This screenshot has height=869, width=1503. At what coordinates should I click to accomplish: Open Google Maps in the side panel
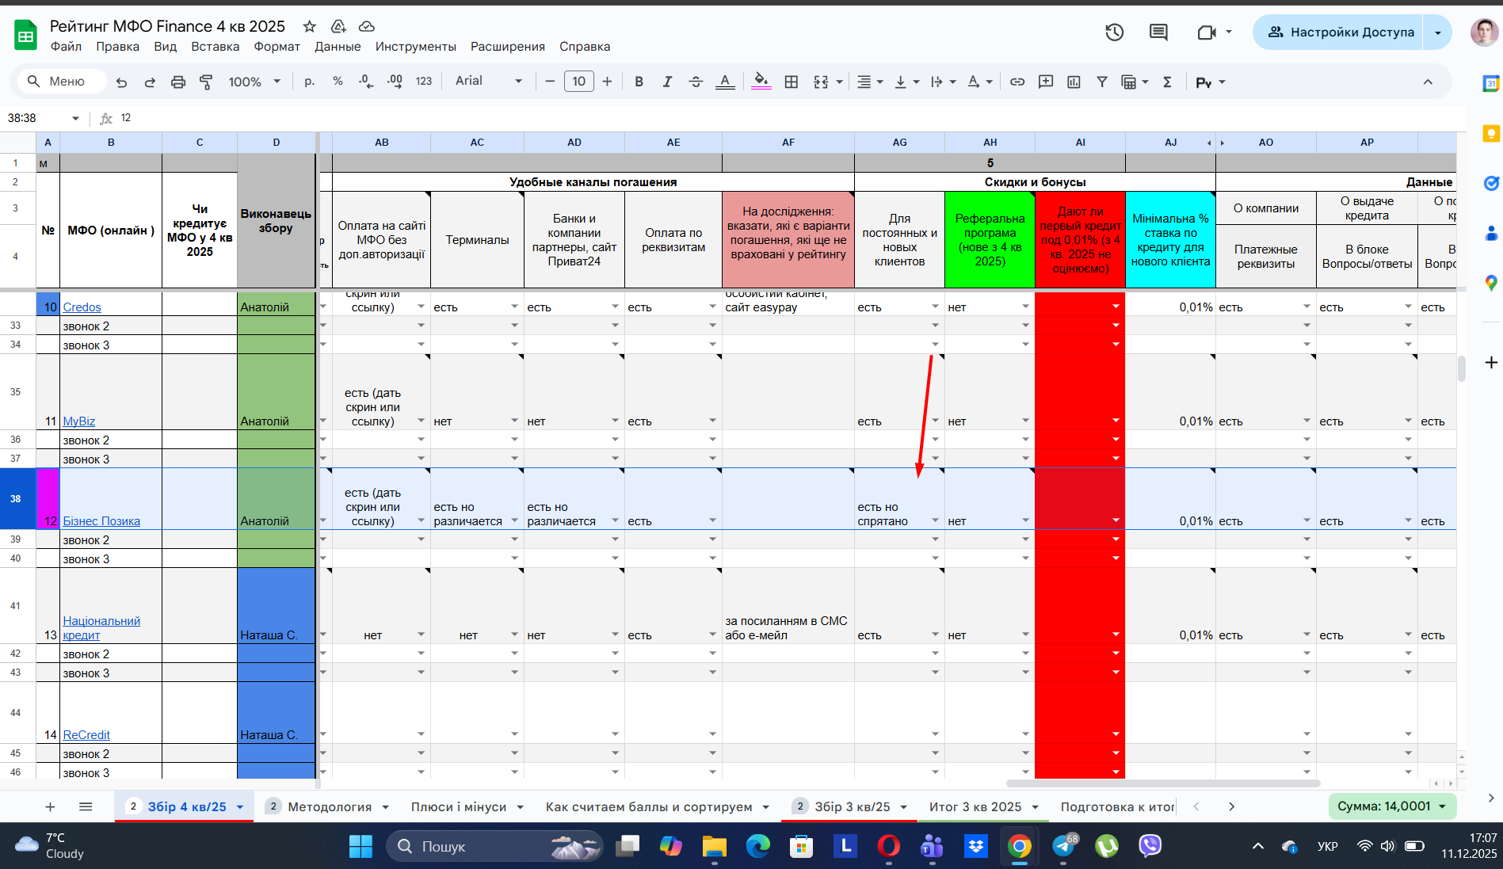coord(1490,283)
